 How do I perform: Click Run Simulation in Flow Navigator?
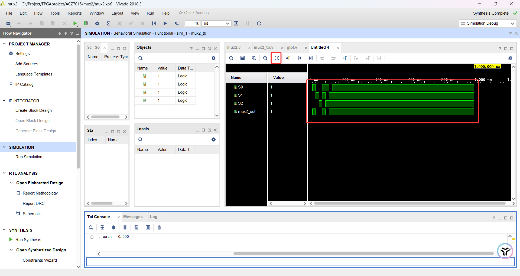pyautogui.click(x=29, y=157)
